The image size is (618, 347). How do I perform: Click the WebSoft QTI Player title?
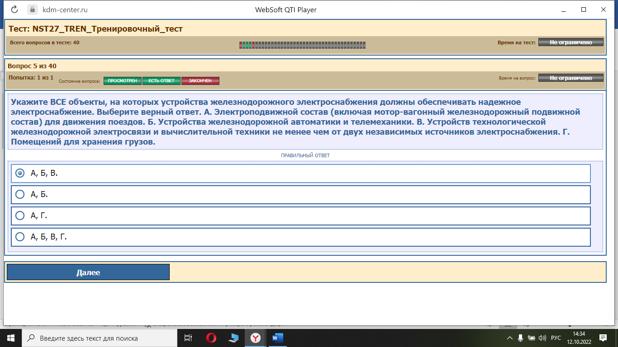click(x=286, y=9)
